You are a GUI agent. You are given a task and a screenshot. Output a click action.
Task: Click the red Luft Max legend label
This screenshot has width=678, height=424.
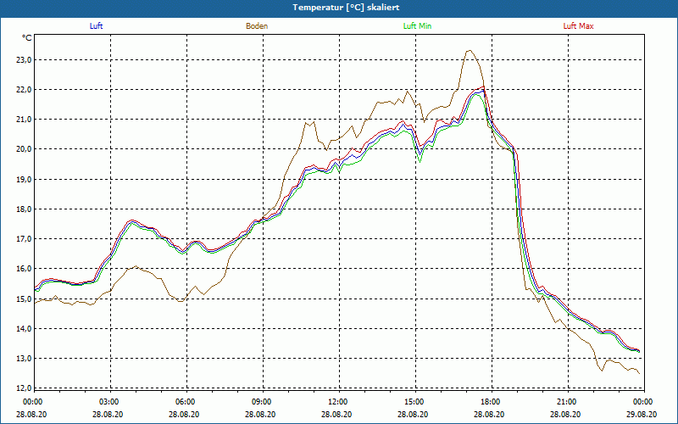[x=578, y=26]
